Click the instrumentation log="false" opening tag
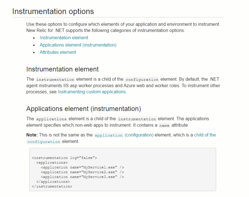This screenshot has height=197, width=249. coord(64,158)
